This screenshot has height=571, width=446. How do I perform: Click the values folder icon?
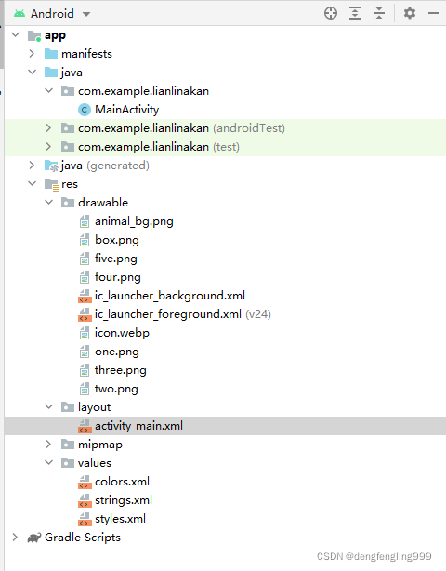[68, 463]
